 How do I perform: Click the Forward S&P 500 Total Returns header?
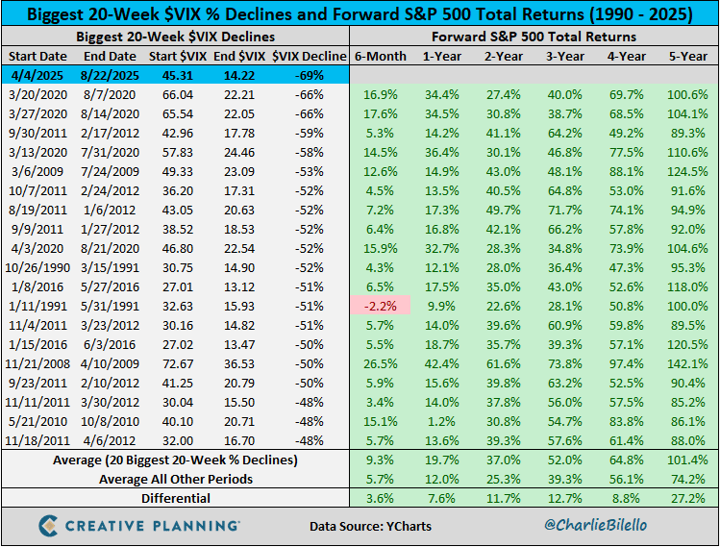534,37
